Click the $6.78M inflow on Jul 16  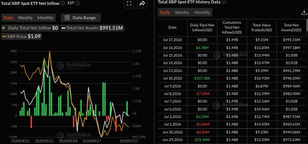202,47
